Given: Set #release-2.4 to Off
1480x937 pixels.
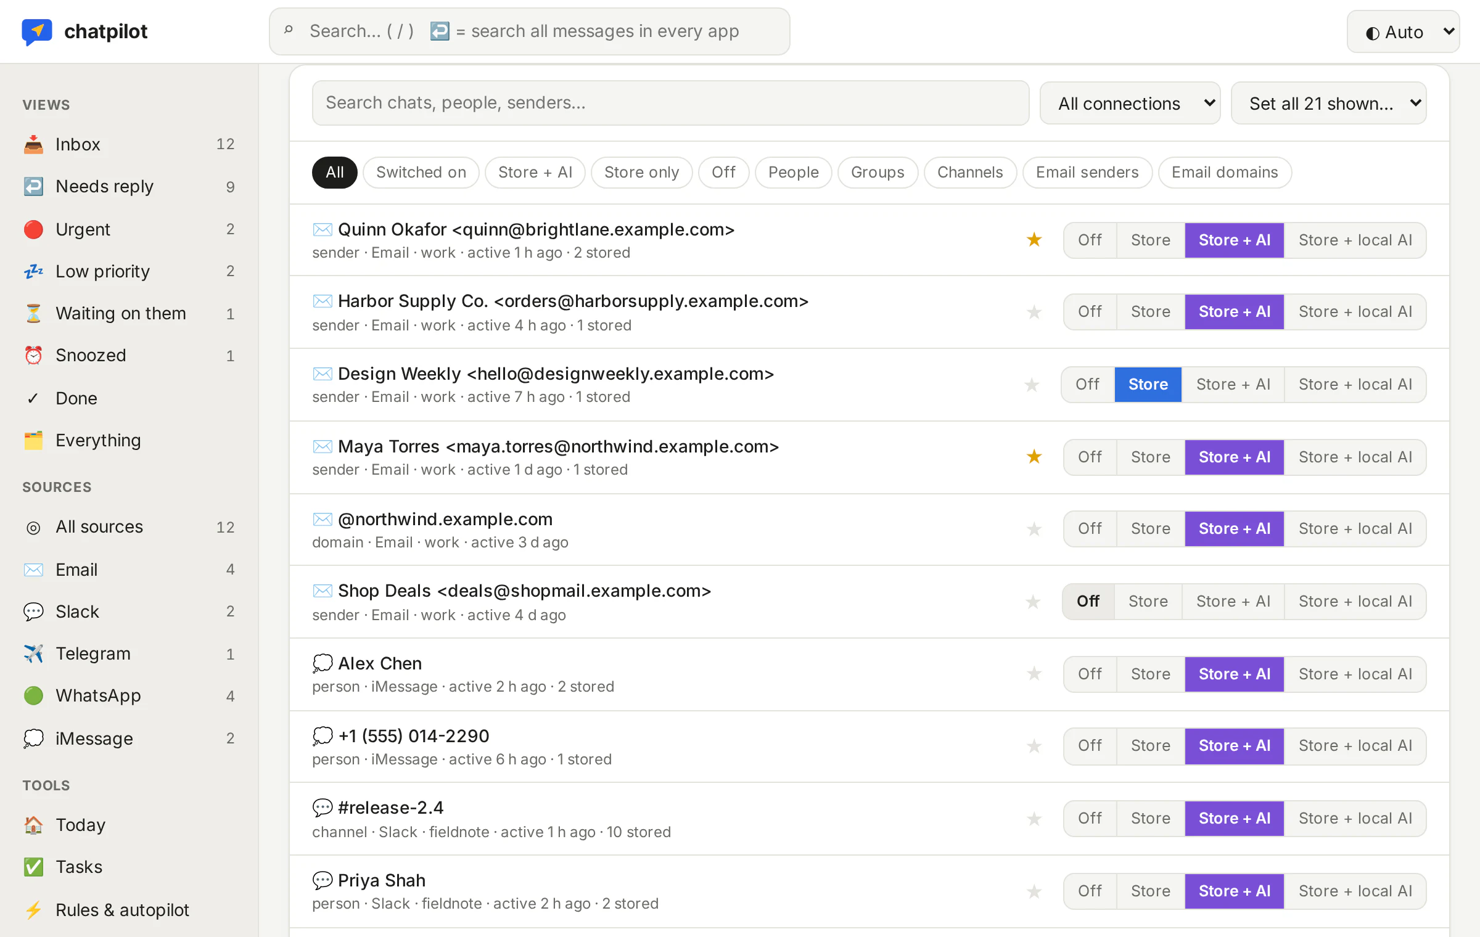Looking at the screenshot, I should (x=1090, y=819).
